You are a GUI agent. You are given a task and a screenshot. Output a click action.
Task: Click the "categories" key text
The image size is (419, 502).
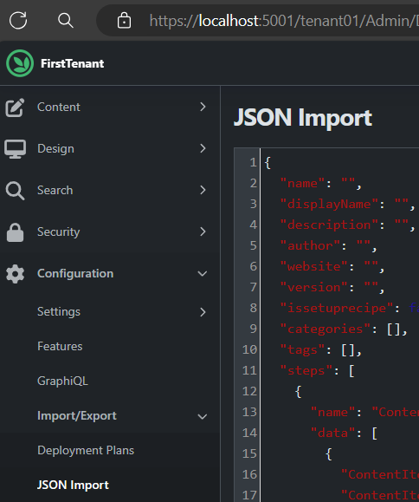(x=325, y=329)
